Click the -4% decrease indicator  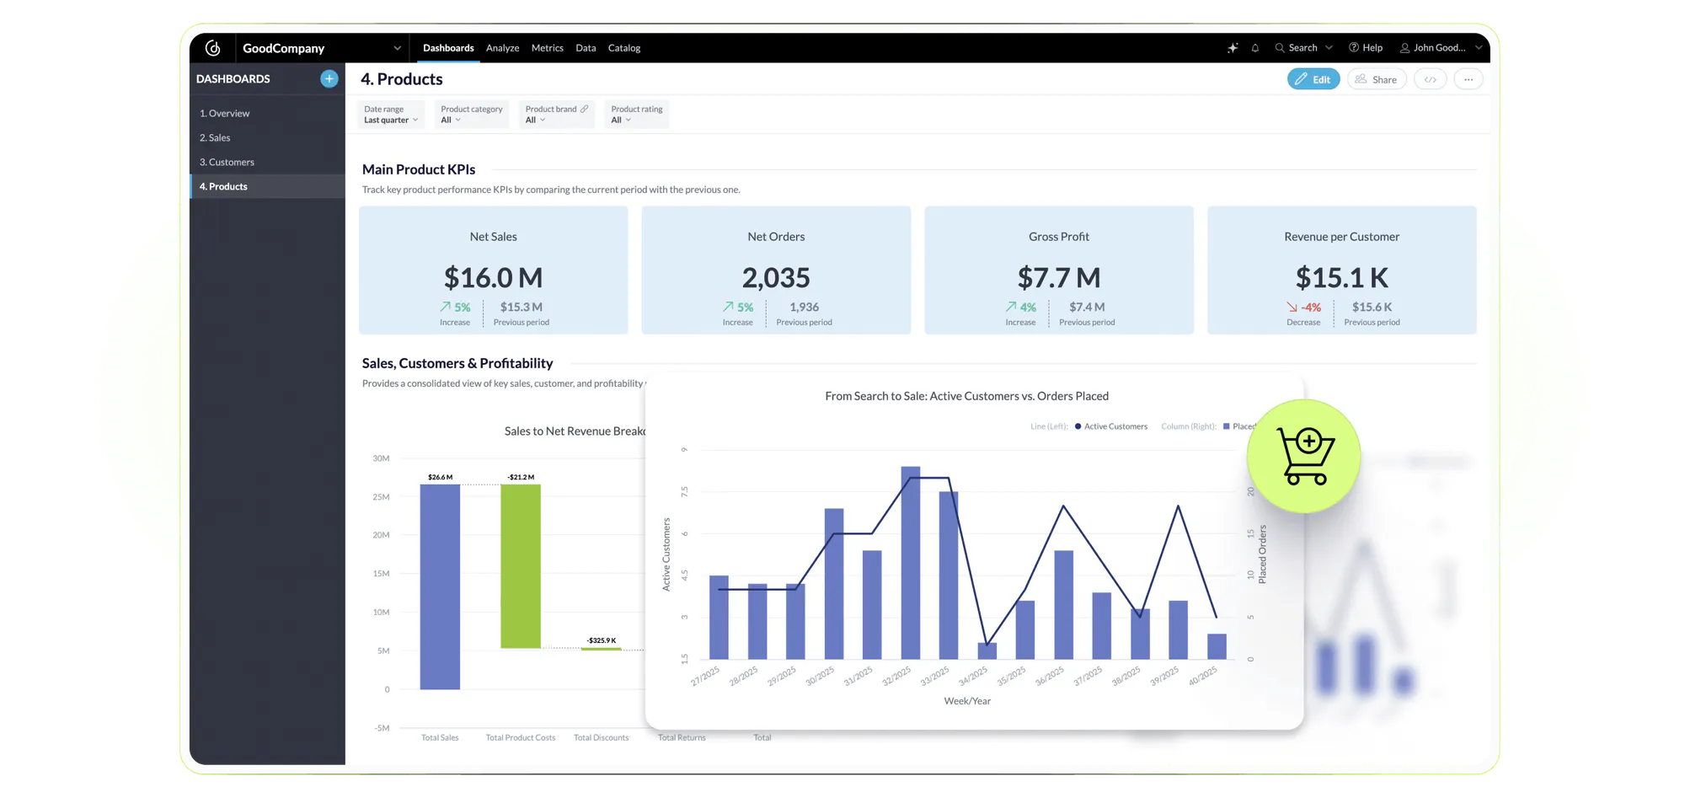[1303, 308]
